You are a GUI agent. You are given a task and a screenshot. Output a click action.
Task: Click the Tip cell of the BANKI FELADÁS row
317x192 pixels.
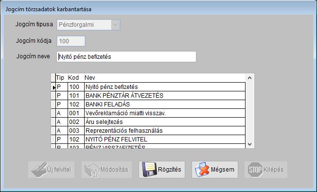pos(62,105)
